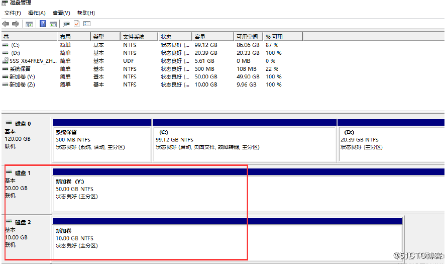Sort by the 可用空间 column header
Screen dimensions: 447x264
click(249, 37)
